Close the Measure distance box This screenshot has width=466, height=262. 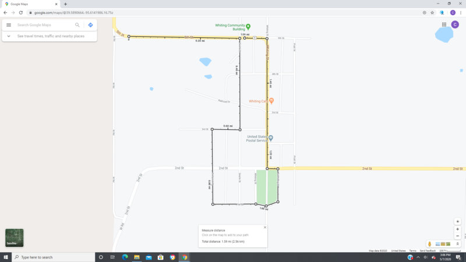pyautogui.click(x=265, y=228)
